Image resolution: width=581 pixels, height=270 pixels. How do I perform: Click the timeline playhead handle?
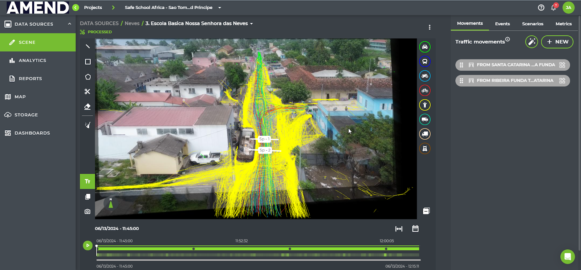[97, 246]
